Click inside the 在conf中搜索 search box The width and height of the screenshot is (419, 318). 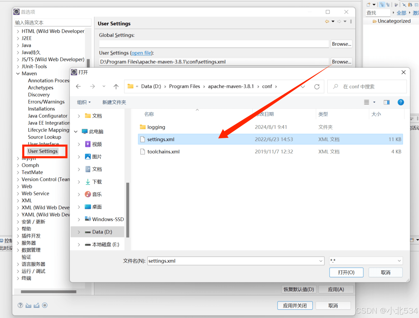(366, 86)
